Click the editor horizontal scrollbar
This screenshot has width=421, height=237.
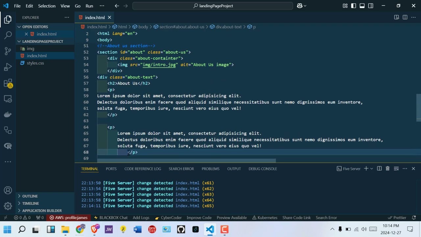coord(186,161)
